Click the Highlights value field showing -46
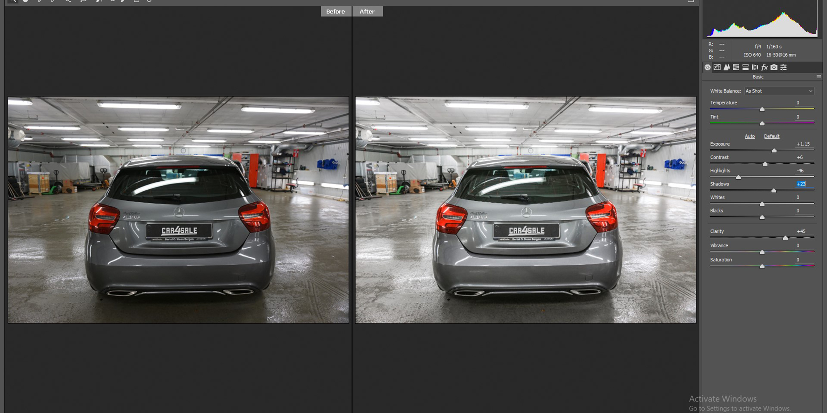This screenshot has height=413, width=827. point(804,171)
